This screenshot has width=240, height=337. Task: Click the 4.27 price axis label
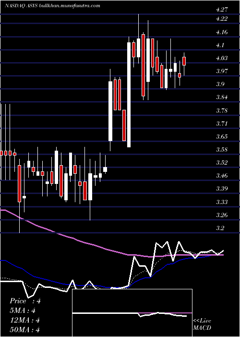click(x=222, y=10)
